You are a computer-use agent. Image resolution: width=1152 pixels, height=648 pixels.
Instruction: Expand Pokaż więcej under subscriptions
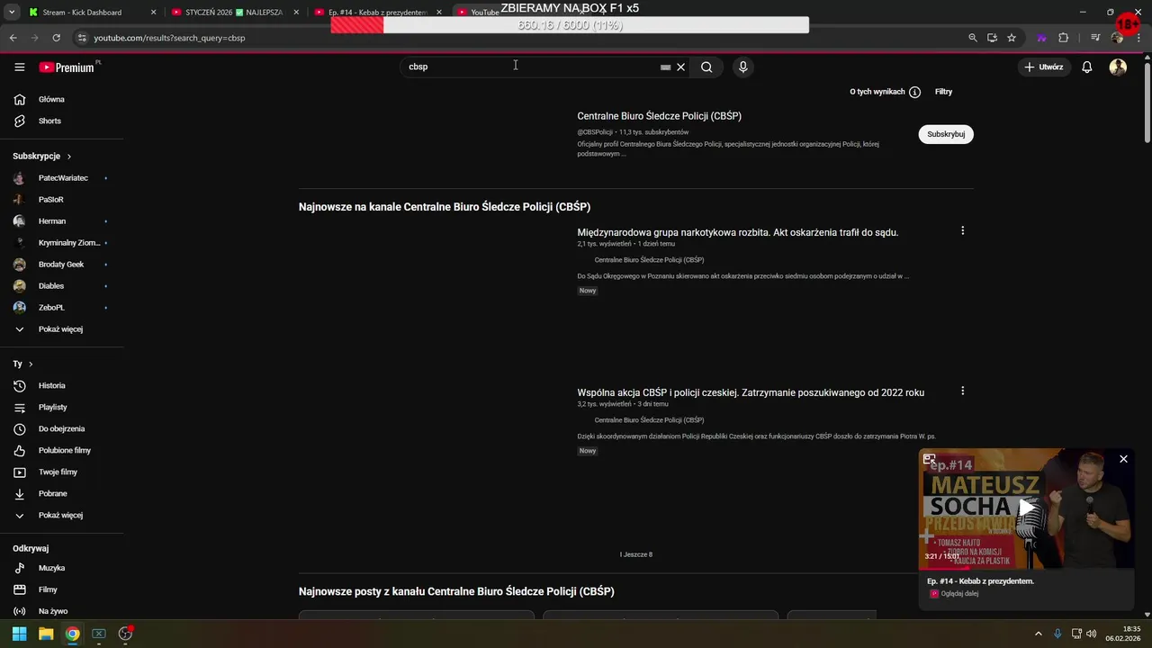point(59,329)
